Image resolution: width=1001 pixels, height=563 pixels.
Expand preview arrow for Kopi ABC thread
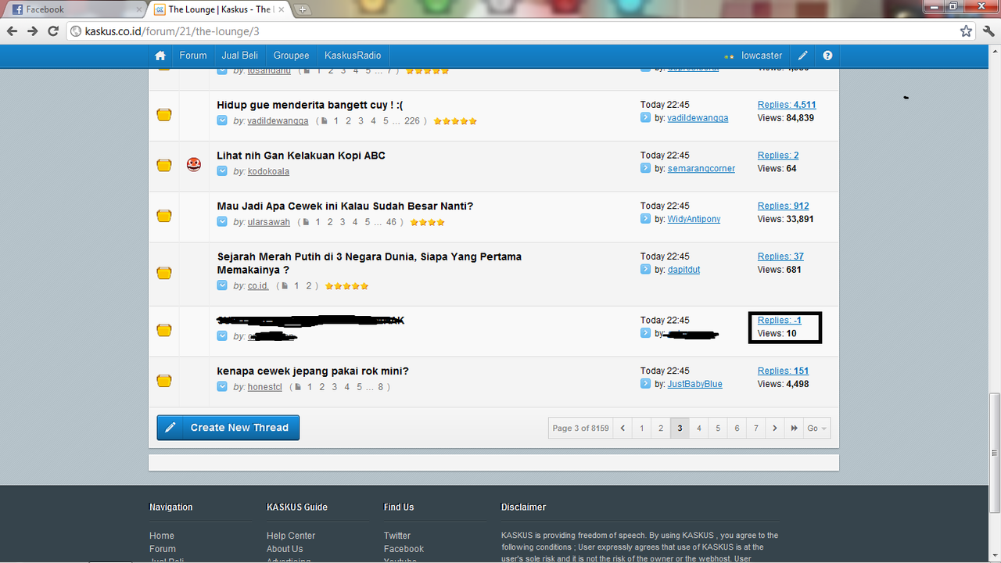pos(223,171)
